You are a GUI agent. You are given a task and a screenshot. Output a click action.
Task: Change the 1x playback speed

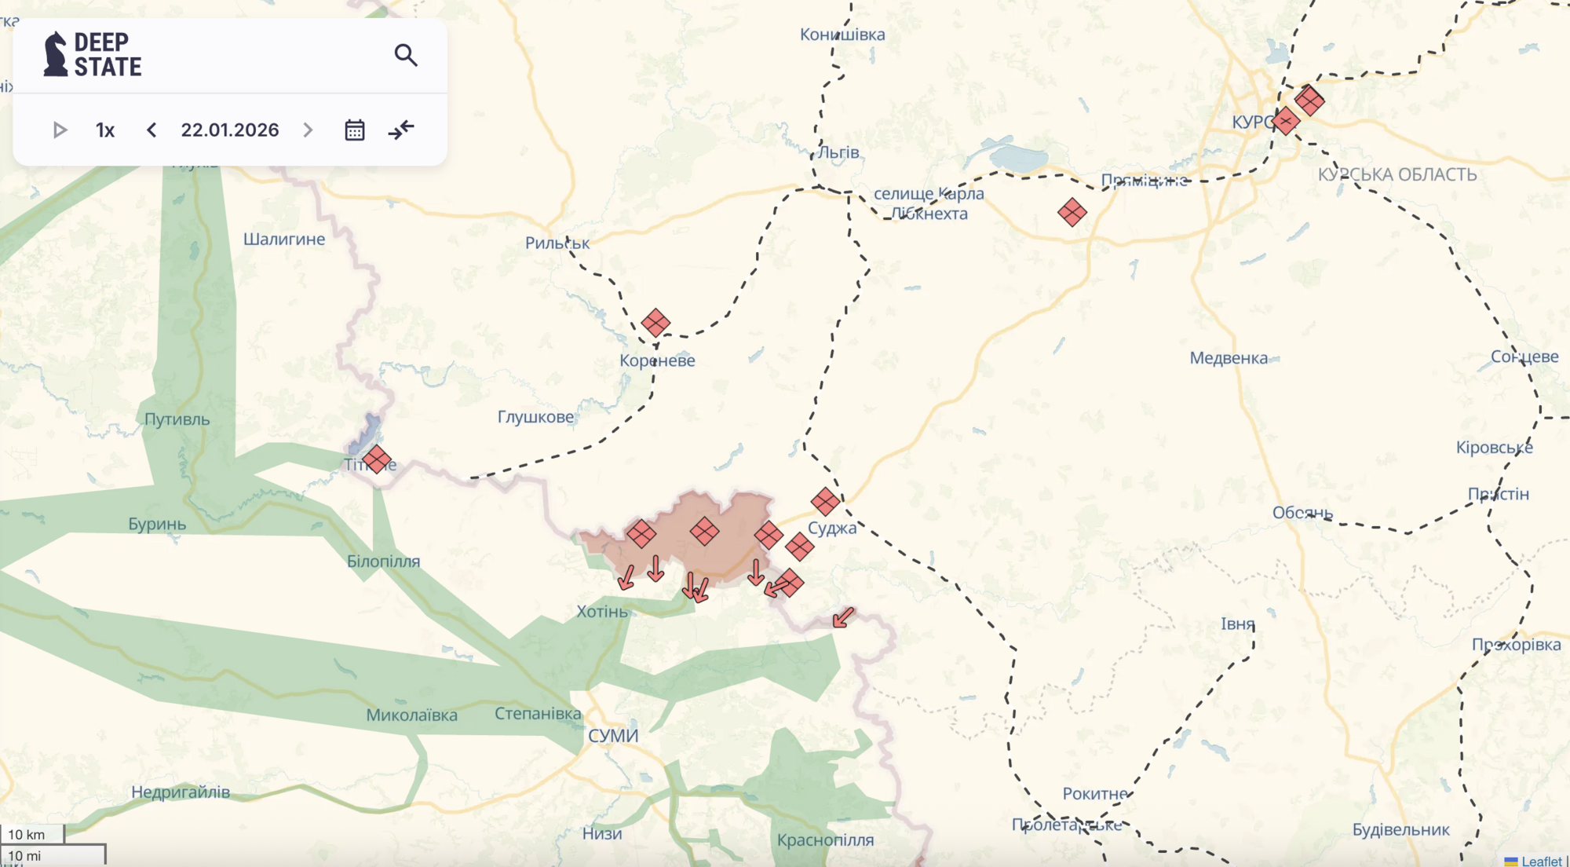tap(105, 130)
